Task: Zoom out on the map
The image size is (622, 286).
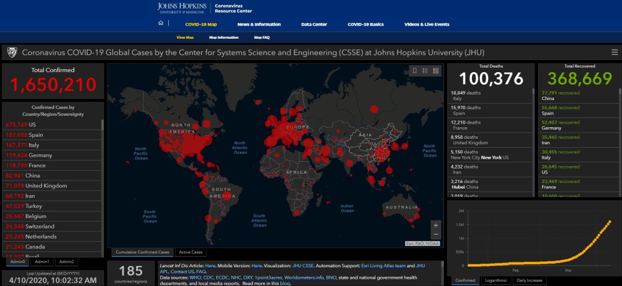Action: tap(435, 234)
